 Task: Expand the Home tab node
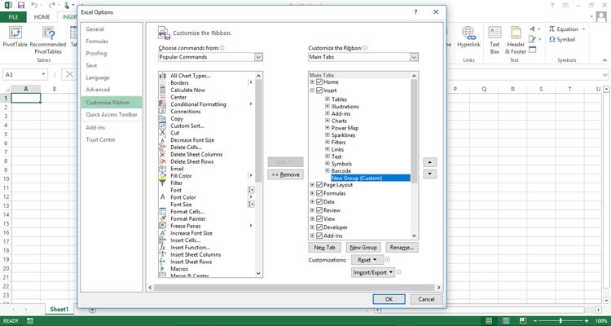click(x=312, y=81)
